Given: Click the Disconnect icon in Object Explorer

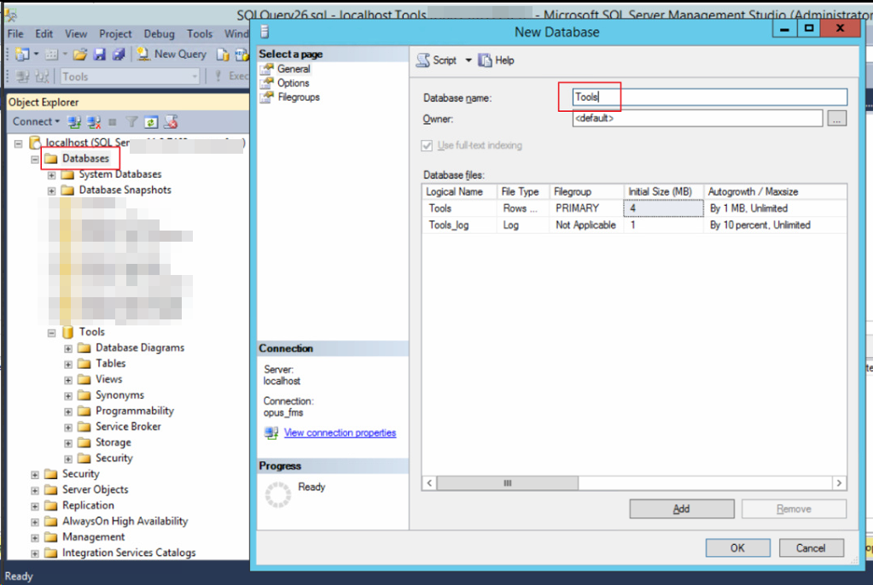Looking at the screenshot, I should (94, 121).
